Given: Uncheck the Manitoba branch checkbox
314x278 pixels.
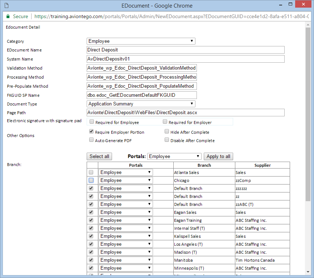Looking at the screenshot, I should pos(91,260).
